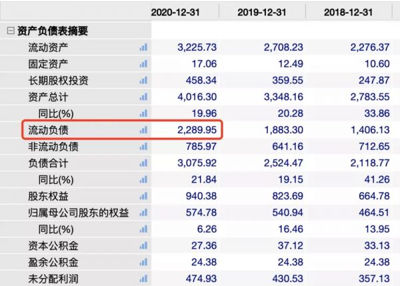
Task: Open chart icon for 非流动负债
Action: 143,147
